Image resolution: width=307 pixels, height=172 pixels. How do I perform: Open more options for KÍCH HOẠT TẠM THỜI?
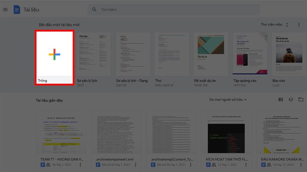(x=246, y=165)
